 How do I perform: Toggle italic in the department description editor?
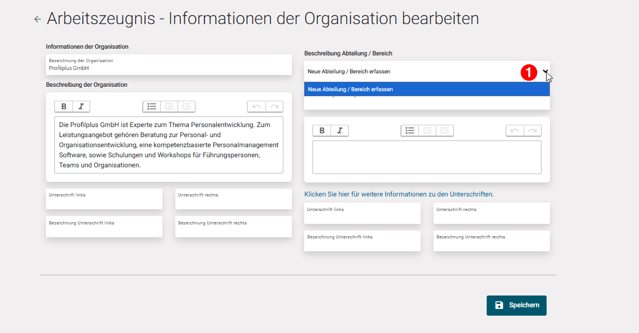click(x=340, y=130)
